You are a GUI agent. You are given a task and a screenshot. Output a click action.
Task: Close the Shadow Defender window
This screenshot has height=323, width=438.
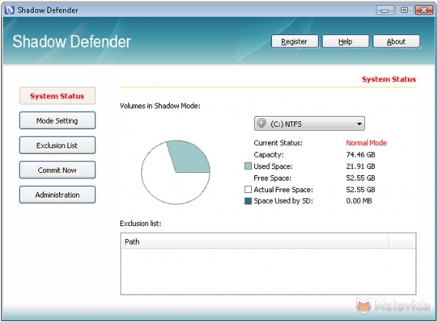[423, 10]
